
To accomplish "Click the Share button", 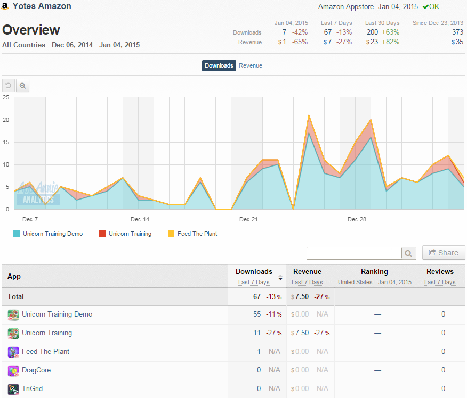I will (444, 253).
